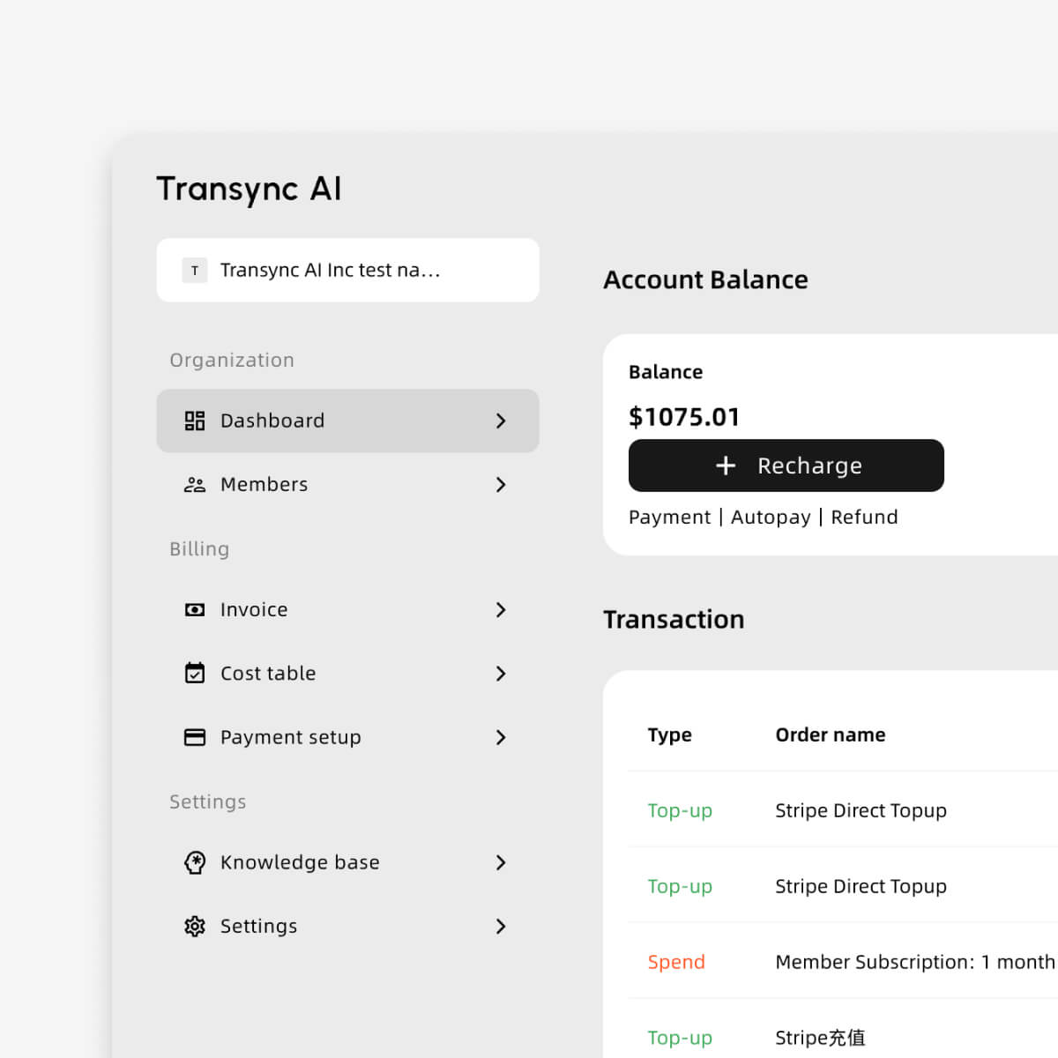This screenshot has width=1058, height=1058.
Task: Click the Recharge button
Action: (x=786, y=465)
